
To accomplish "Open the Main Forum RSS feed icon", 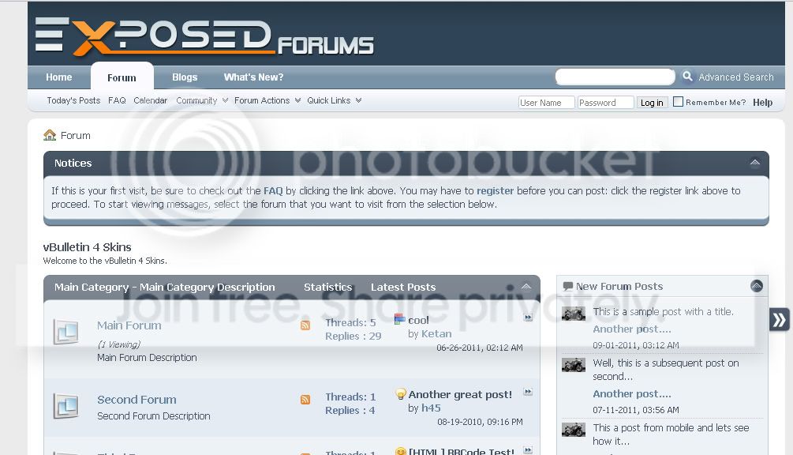I will pyautogui.click(x=305, y=325).
